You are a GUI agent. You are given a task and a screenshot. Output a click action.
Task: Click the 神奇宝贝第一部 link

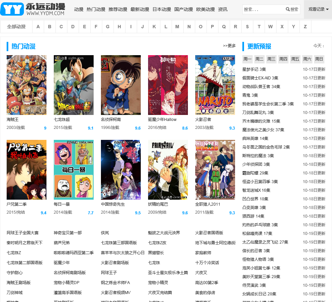[x=68, y=233]
